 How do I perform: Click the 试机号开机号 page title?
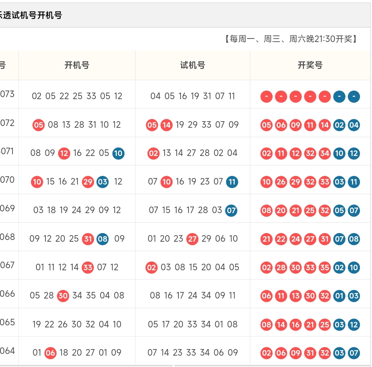pyautogui.click(x=31, y=15)
